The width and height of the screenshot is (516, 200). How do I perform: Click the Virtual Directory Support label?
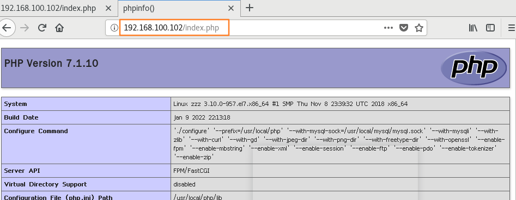click(x=45, y=184)
